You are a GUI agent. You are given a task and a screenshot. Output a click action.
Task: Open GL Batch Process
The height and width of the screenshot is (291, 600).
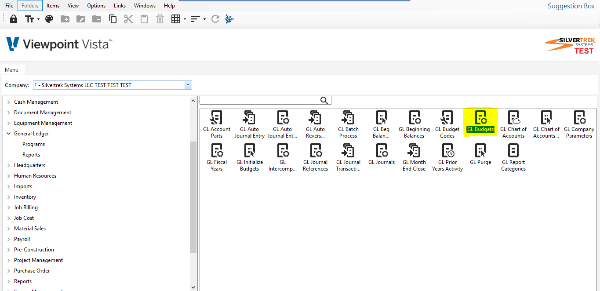click(348, 124)
